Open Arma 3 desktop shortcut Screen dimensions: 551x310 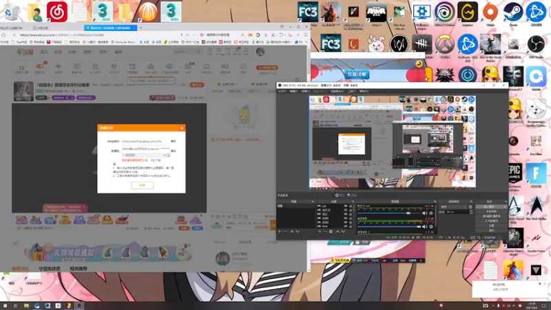coord(376,12)
